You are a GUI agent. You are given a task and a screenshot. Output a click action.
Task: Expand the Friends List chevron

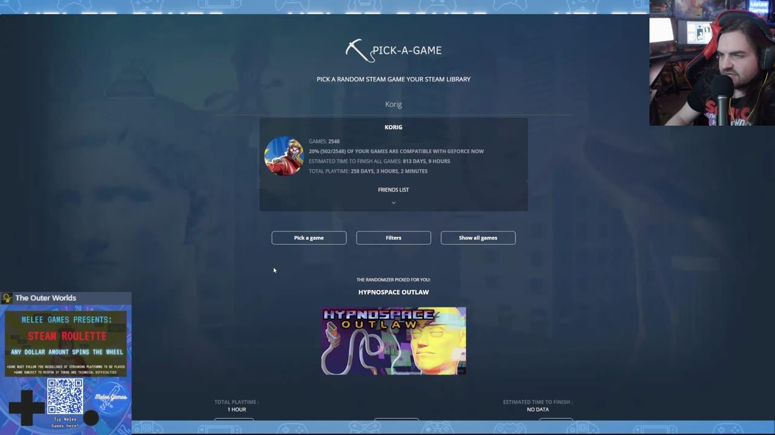click(394, 202)
